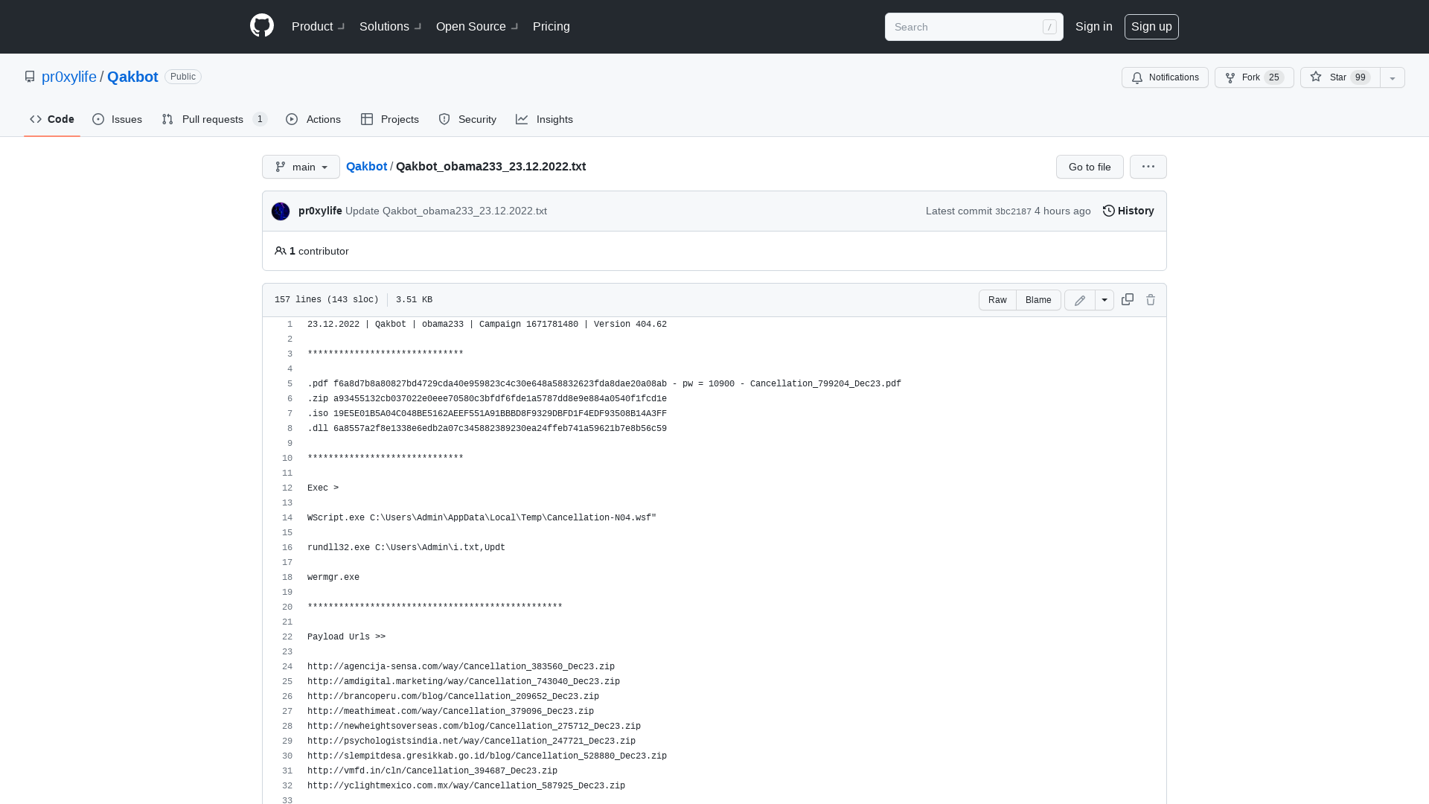Copy raw contents icon

click(x=1128, y=299)
